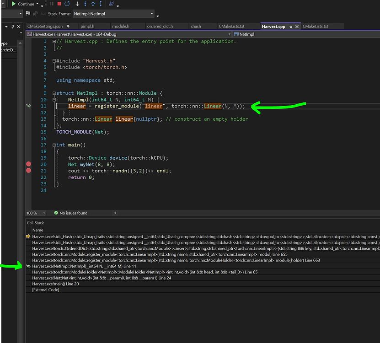Restart the debug session with circular arrow icon

[x=67, y=4]
